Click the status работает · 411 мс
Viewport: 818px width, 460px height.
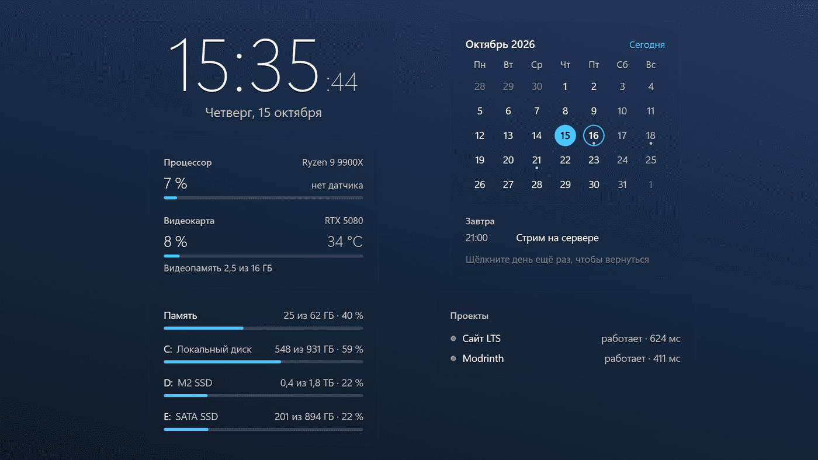tap(643, 358)
